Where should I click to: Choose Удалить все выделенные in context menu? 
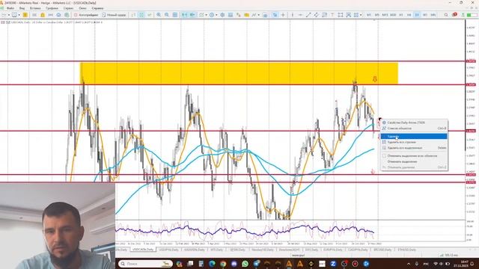coord(414,148)
